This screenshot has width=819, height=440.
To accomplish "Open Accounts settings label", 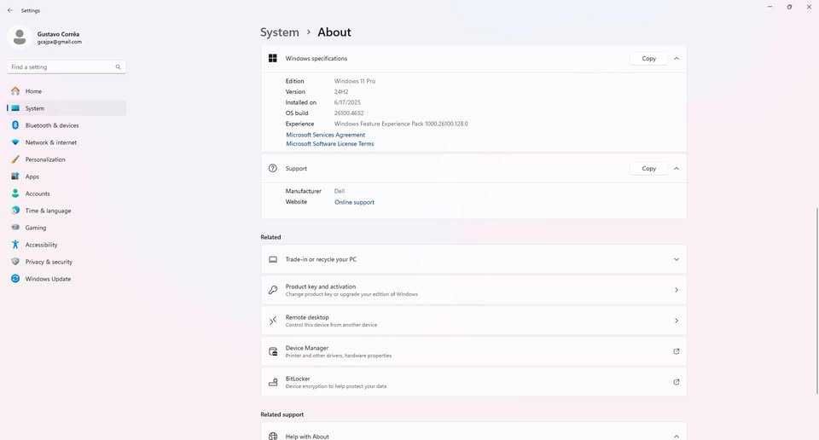I will coord(38,194).
